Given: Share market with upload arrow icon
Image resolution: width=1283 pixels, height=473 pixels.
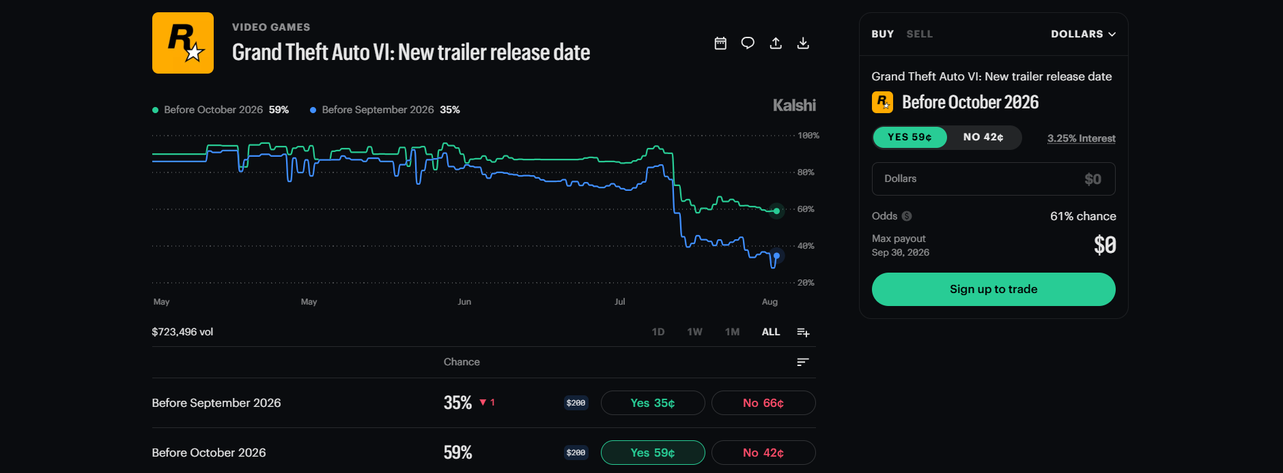Looking at the screenshot, I should pyautogui.click(x=776, y=44).
